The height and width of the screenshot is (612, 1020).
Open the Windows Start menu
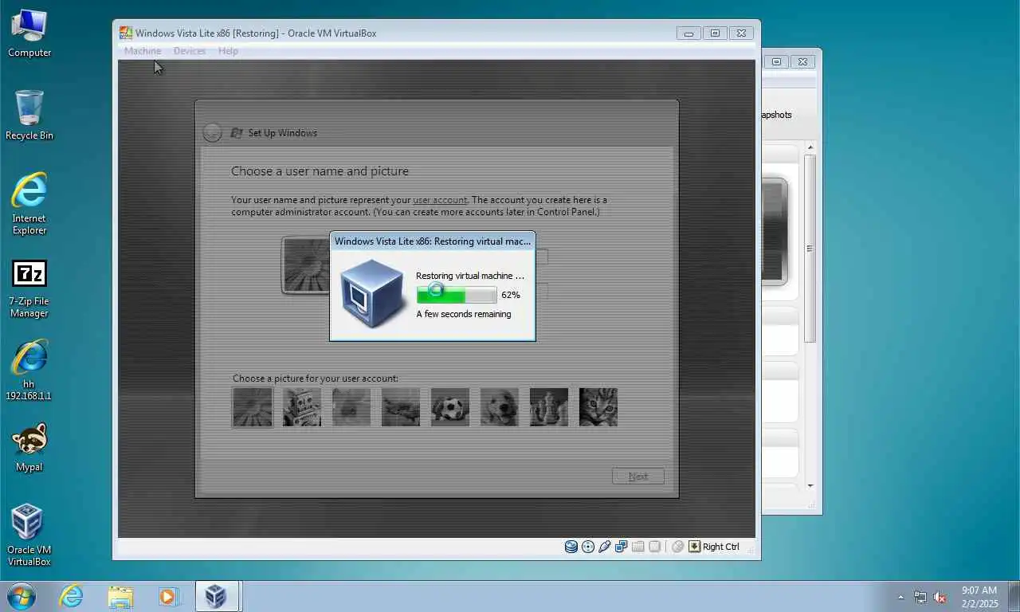click(x=21, y=596)
